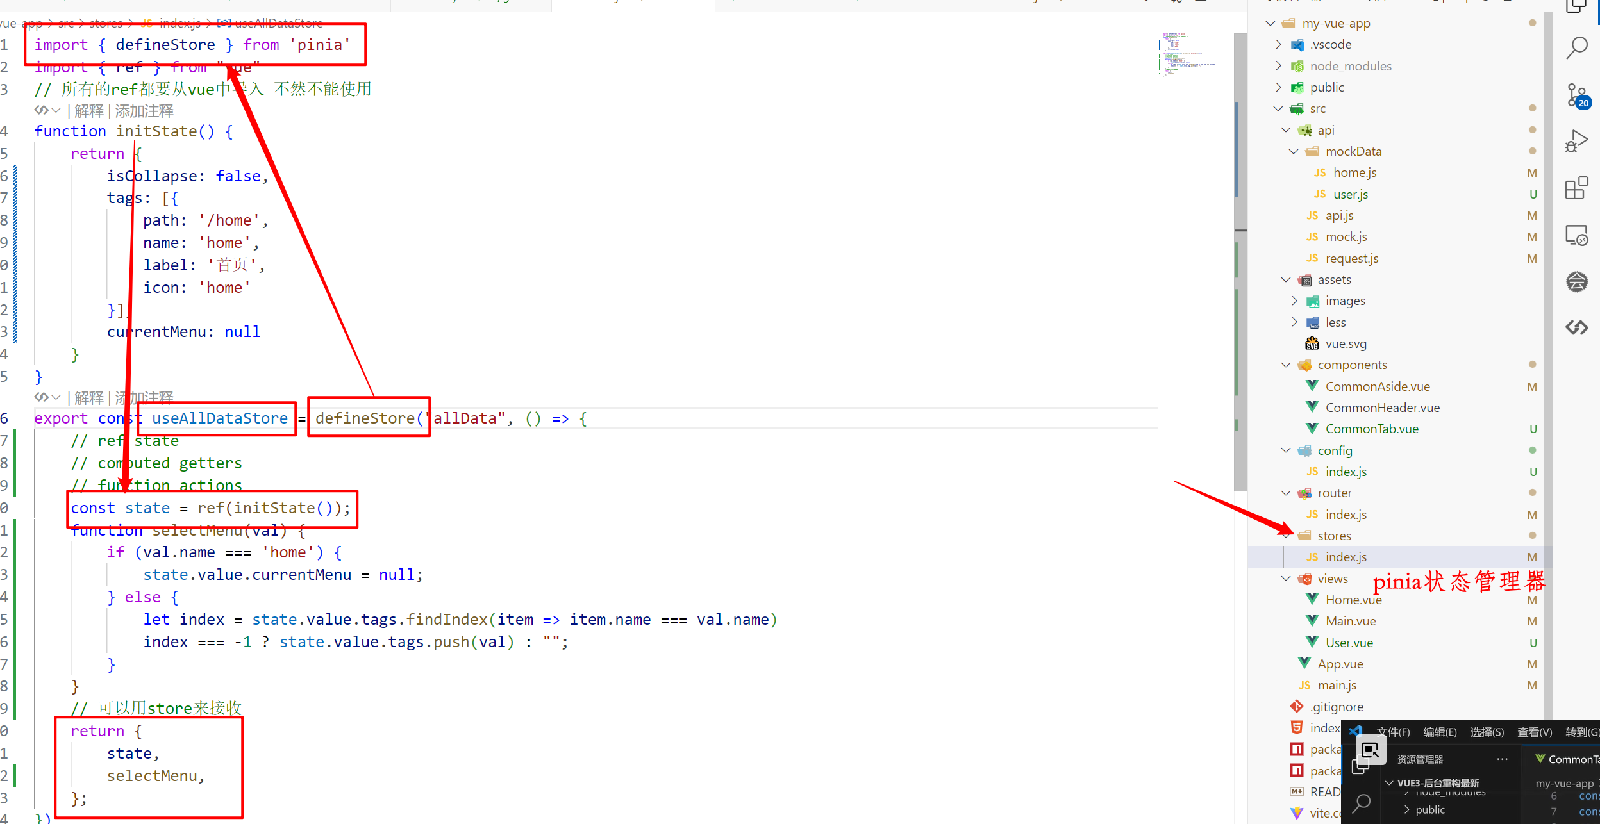
Task: Open the 查看(V) menu
Action: (1534, 732)
